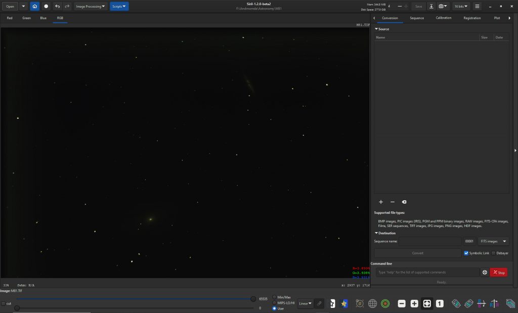This screenshot has width=518, height=313.
Task: Toggle negative view icon
Action: (x=332, y=303)
